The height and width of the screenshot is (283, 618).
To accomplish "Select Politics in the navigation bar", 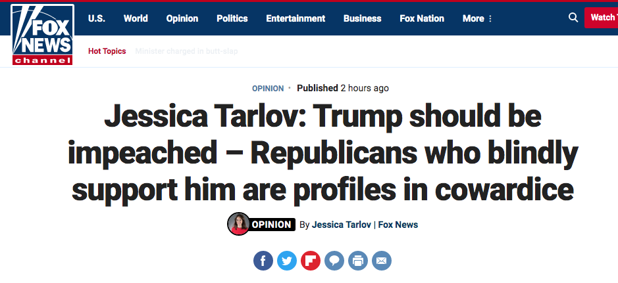I will [x=232, y=18].
